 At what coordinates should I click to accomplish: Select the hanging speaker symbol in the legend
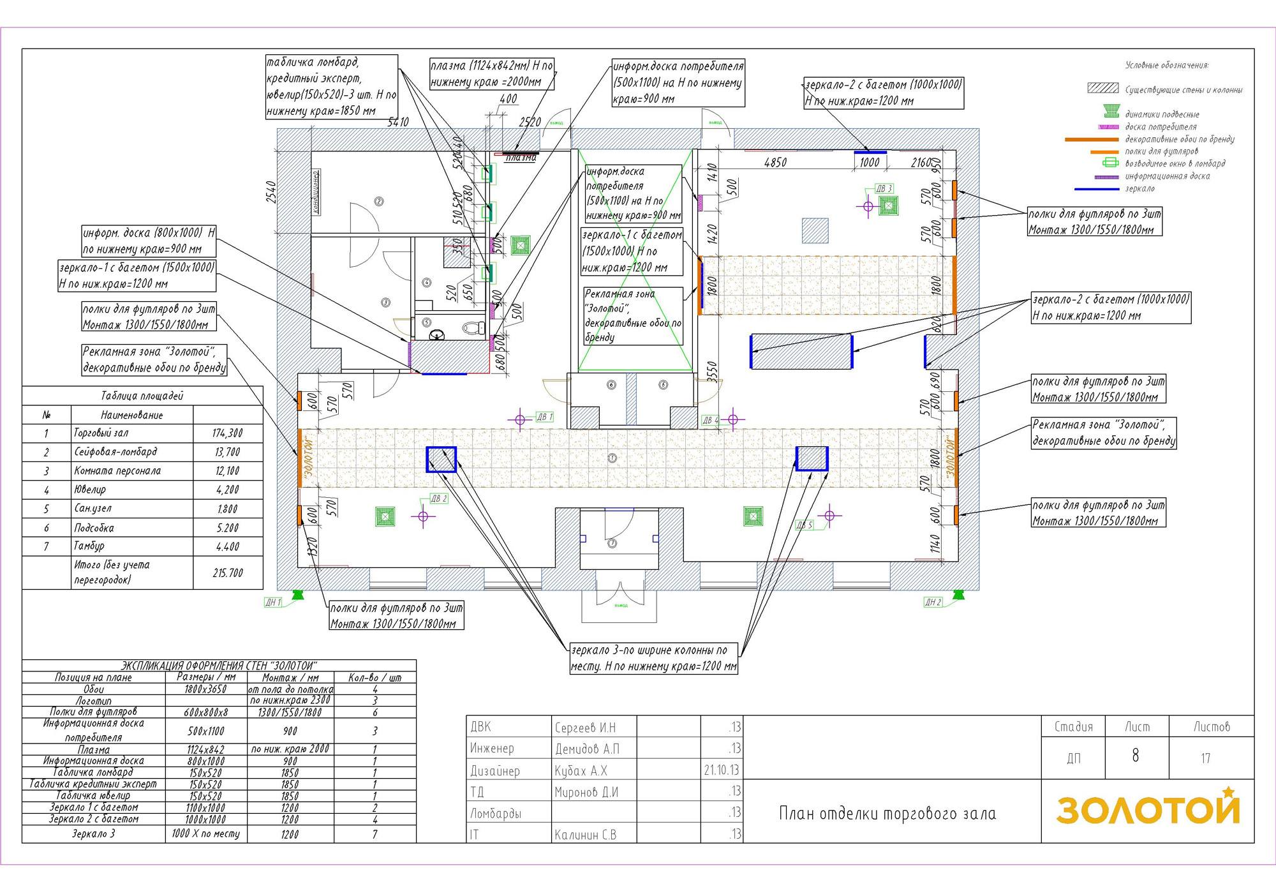1111,111
